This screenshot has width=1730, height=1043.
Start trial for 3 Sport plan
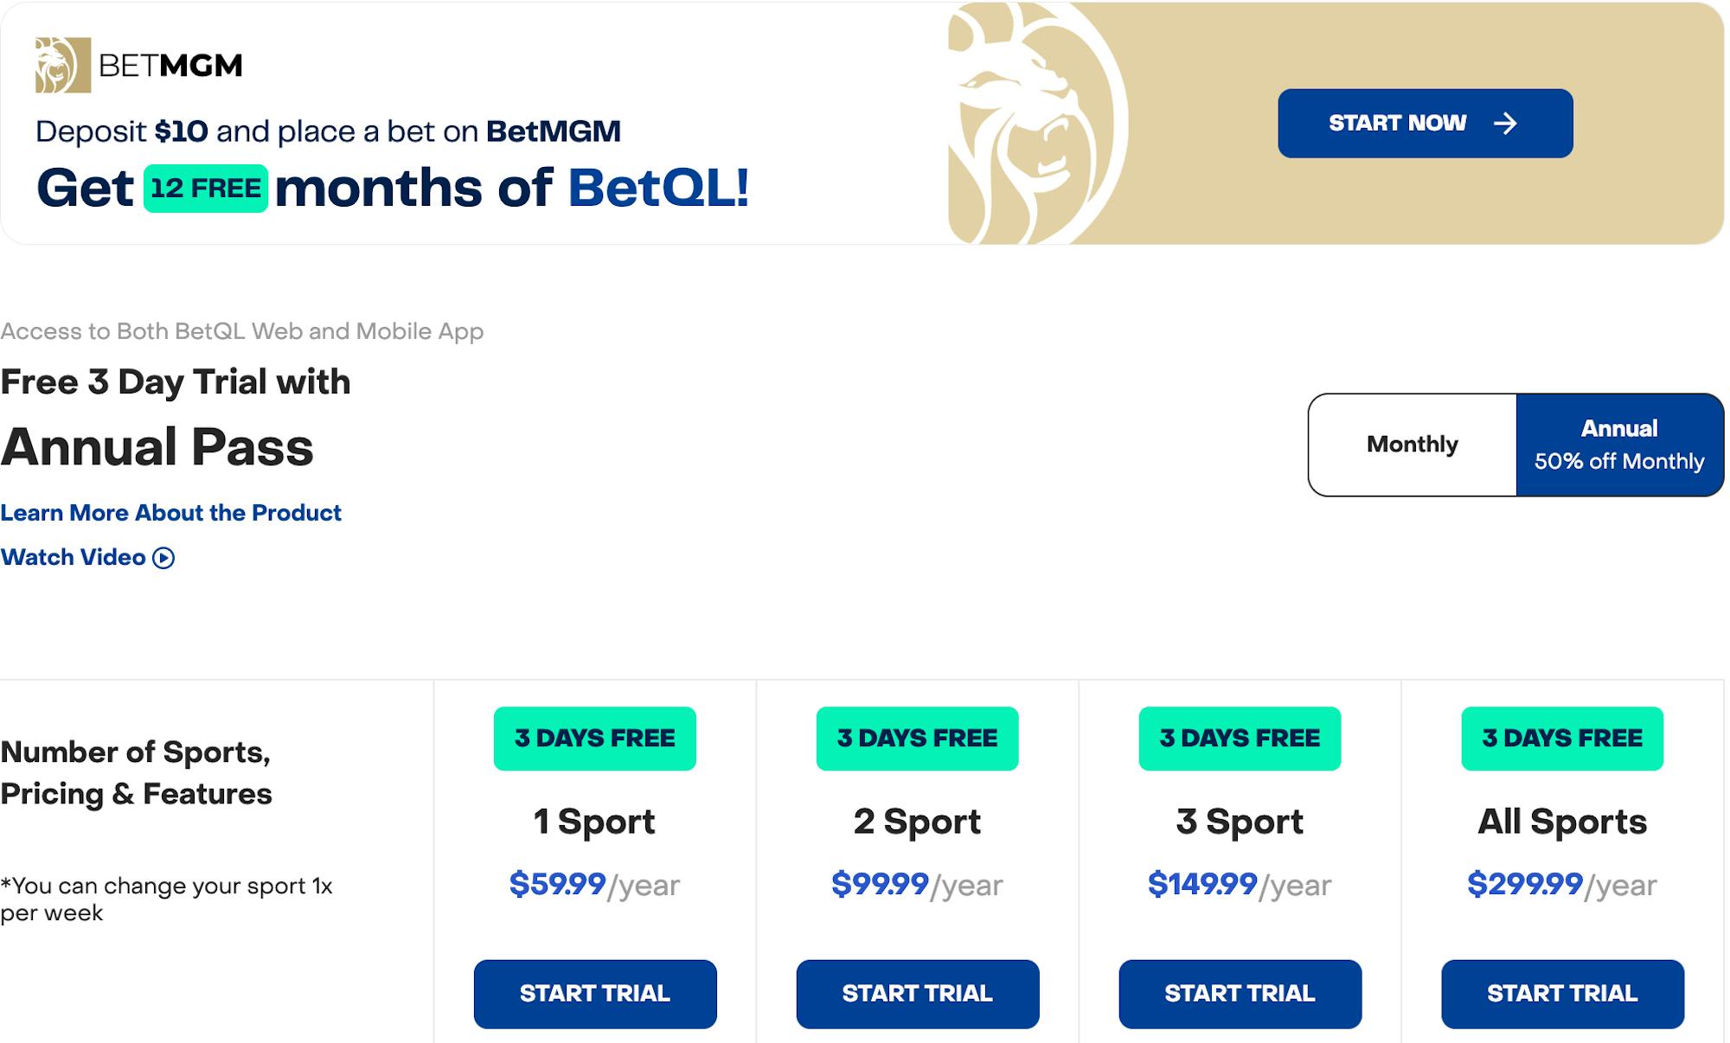tap(1240, 994)
